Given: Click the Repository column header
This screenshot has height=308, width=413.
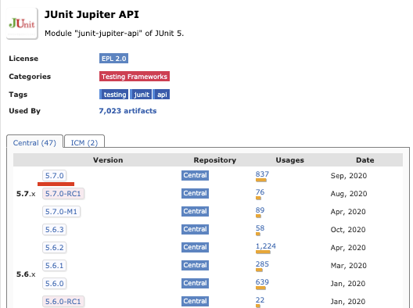Looking at the screenshot, I should [x=215, y=160].
